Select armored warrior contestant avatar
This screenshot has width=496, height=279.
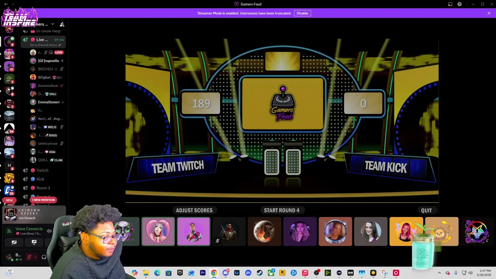click(x=229, y=232)
